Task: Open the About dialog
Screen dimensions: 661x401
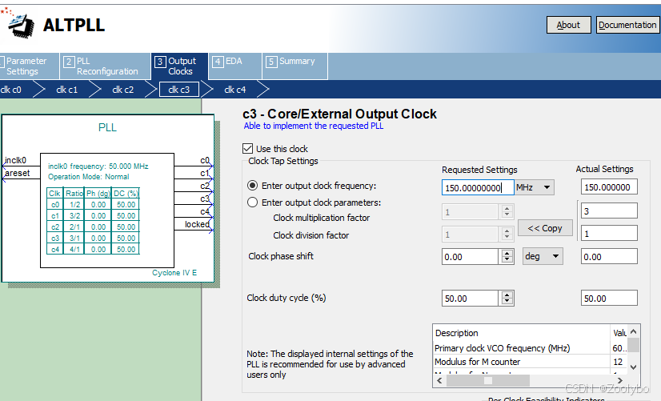Action: point(568,25)
